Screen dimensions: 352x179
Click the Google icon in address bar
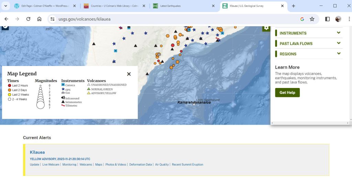point(302,19)
